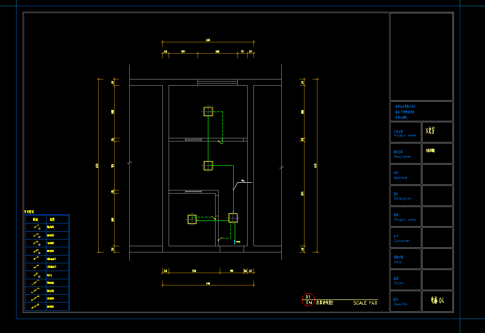Pick the bottom-right yellow light fixture symbol
This screenshot has width=485, height=333.
click(x=233, y=218)
